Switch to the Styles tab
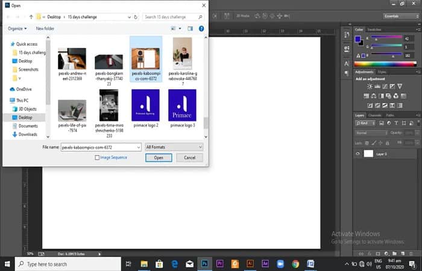This screenshot has width=422, height=271. (x=382, y=72)
